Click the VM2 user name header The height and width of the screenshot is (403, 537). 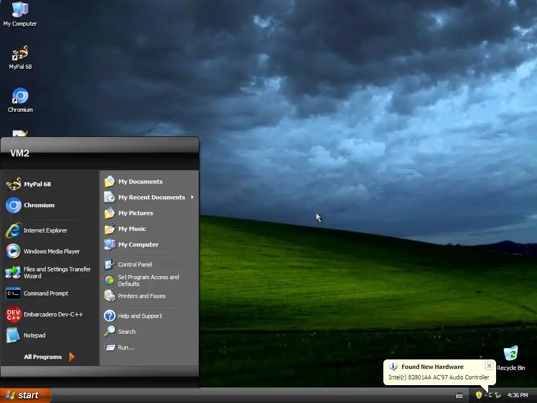pos(19,153)
